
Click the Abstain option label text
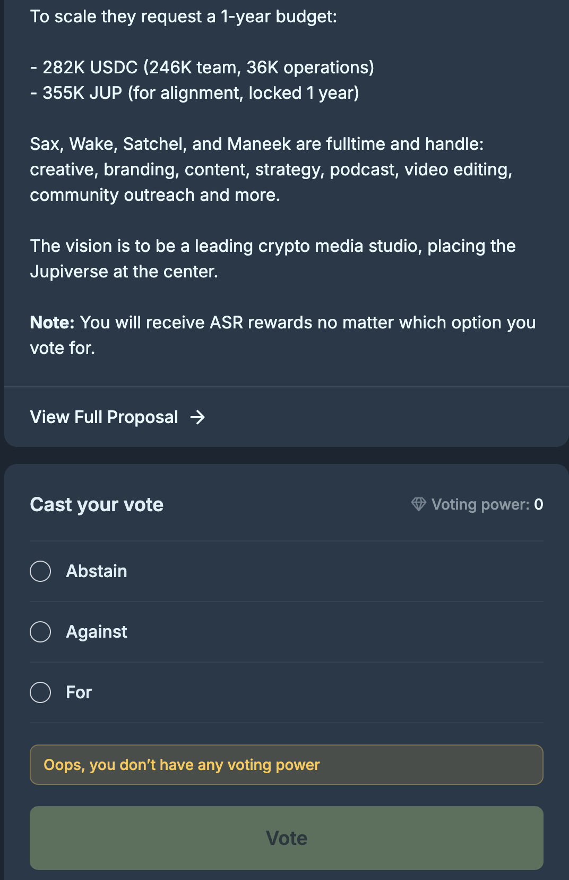tap(97, 571)
